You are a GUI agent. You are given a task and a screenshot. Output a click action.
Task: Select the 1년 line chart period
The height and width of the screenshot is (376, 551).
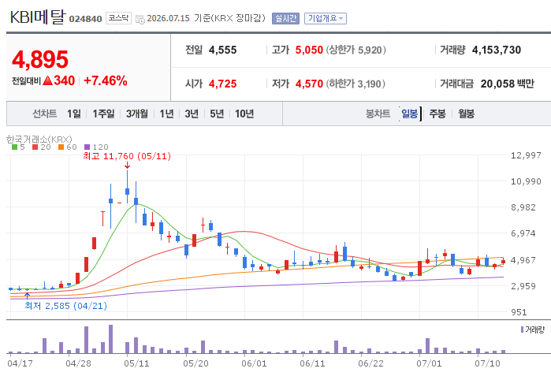tap(166, 114)
